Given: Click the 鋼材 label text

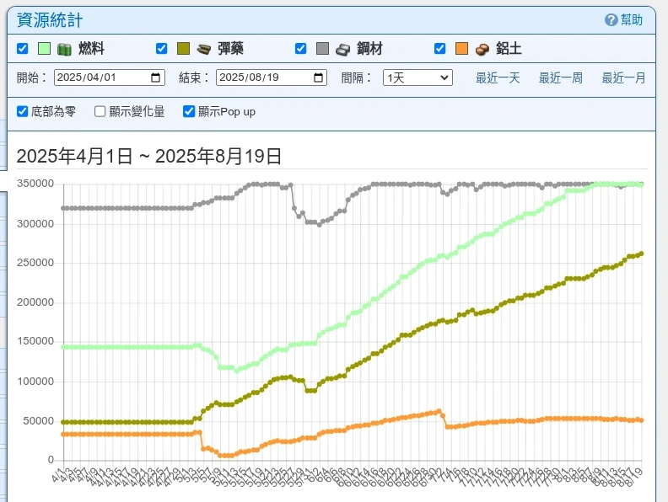Looking at the screenshot, I should point(369,49).
